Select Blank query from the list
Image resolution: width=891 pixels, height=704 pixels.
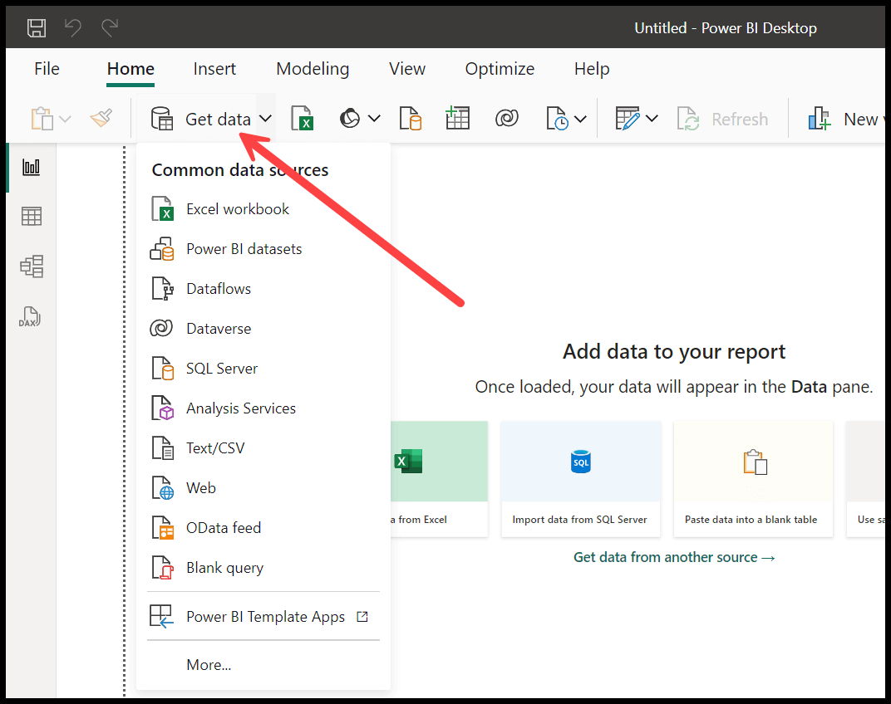[263, 568]
